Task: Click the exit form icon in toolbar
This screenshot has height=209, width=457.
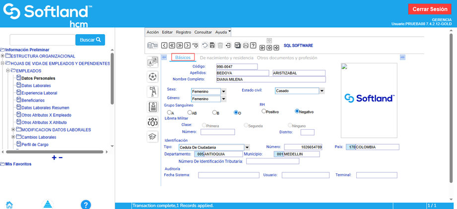Action: pos(228,46)
